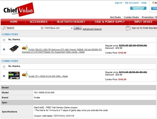157x119 pixels.
Task: Click model value 701-10000-0124-000
Action: tap(44, 93)
